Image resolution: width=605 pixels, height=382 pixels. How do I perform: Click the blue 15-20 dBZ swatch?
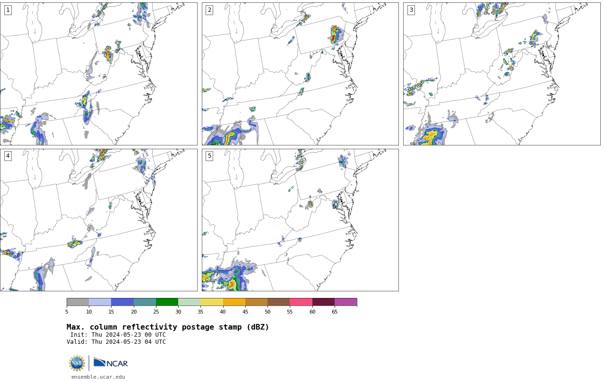tap(122, 302)
